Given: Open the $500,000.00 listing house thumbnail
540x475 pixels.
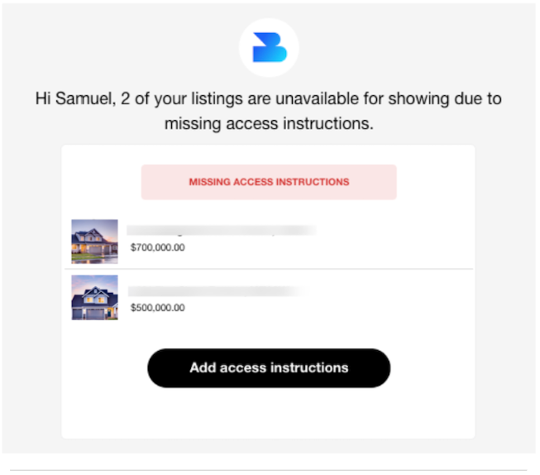Looking at the screenshot, I should tap(95, 297).
